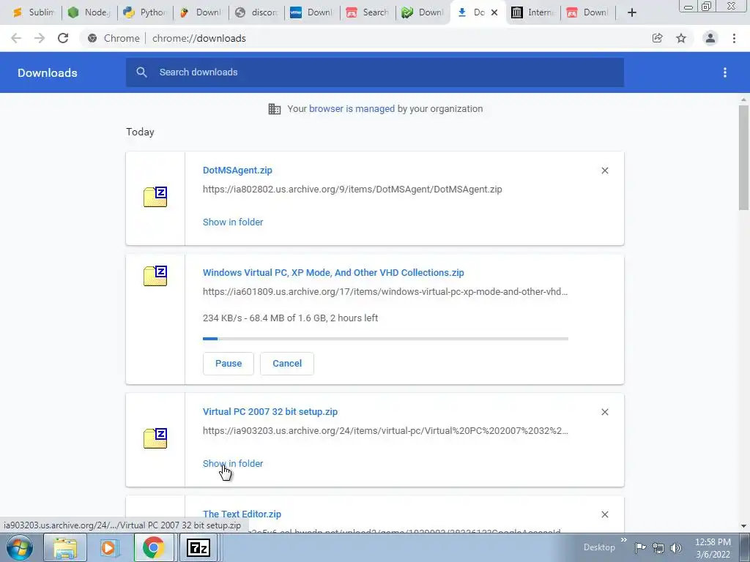The height and width of the screenshot is (562, 750).
Task: Open the Windows Start menu
Action: [x=20, y=547]
